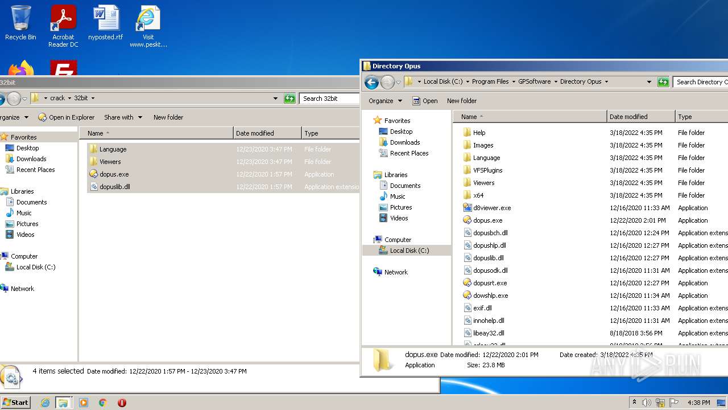
Task: Open Recent Places in Directory Opus sidebar
Action: point(409,153)
